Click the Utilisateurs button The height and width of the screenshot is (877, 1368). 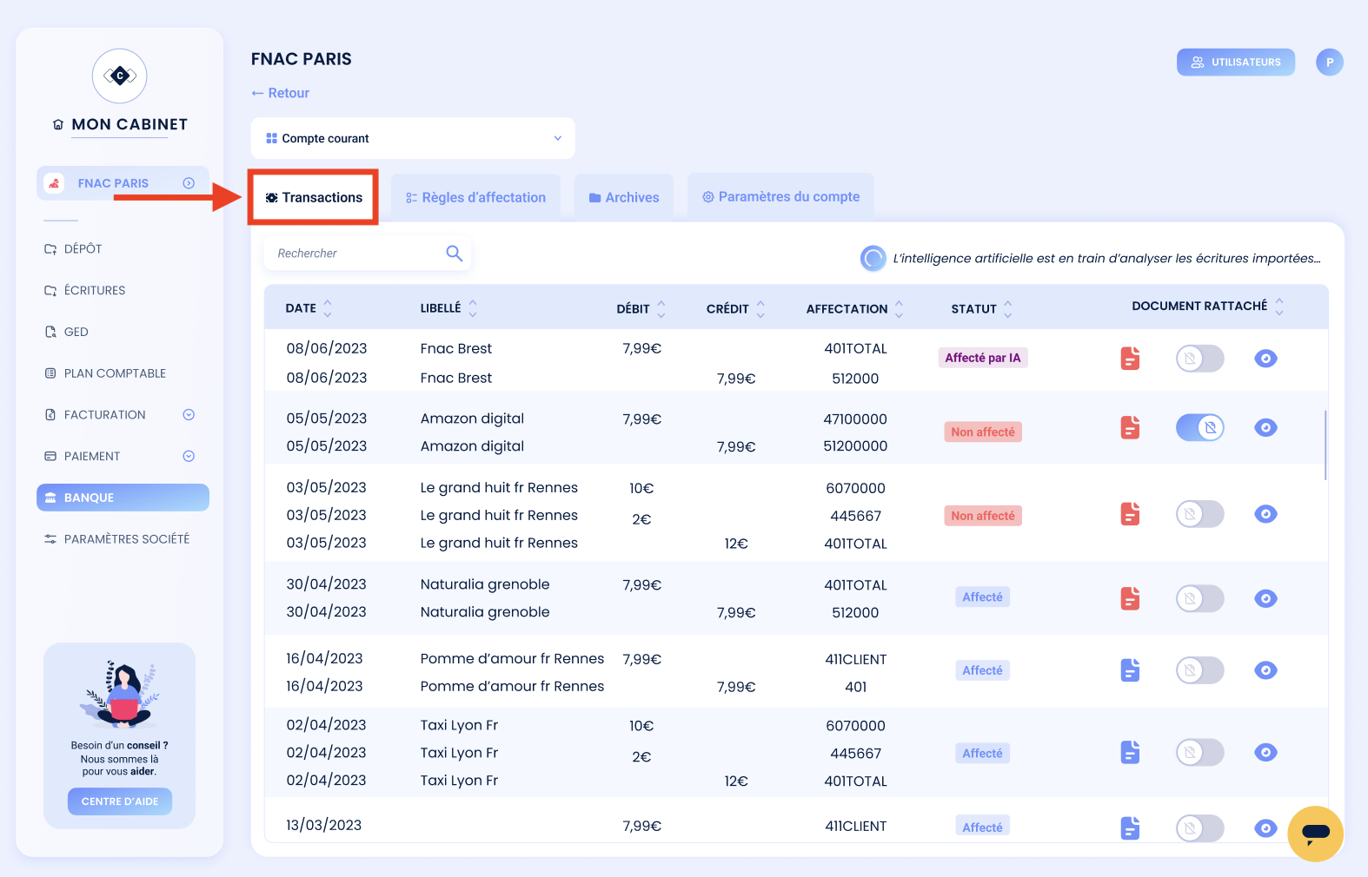click(x=1236, y=62)
